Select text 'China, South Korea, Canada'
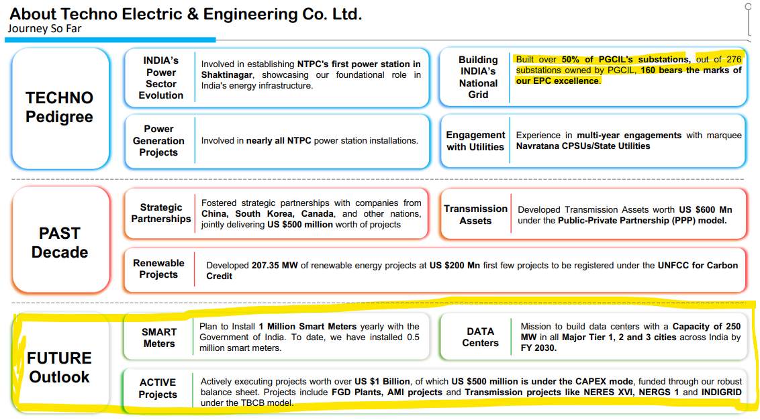 pyautogui.click(x=268, y=213)
